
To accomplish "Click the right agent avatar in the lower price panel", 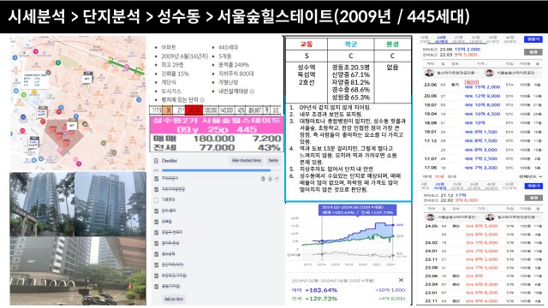I will coord(489,217).
